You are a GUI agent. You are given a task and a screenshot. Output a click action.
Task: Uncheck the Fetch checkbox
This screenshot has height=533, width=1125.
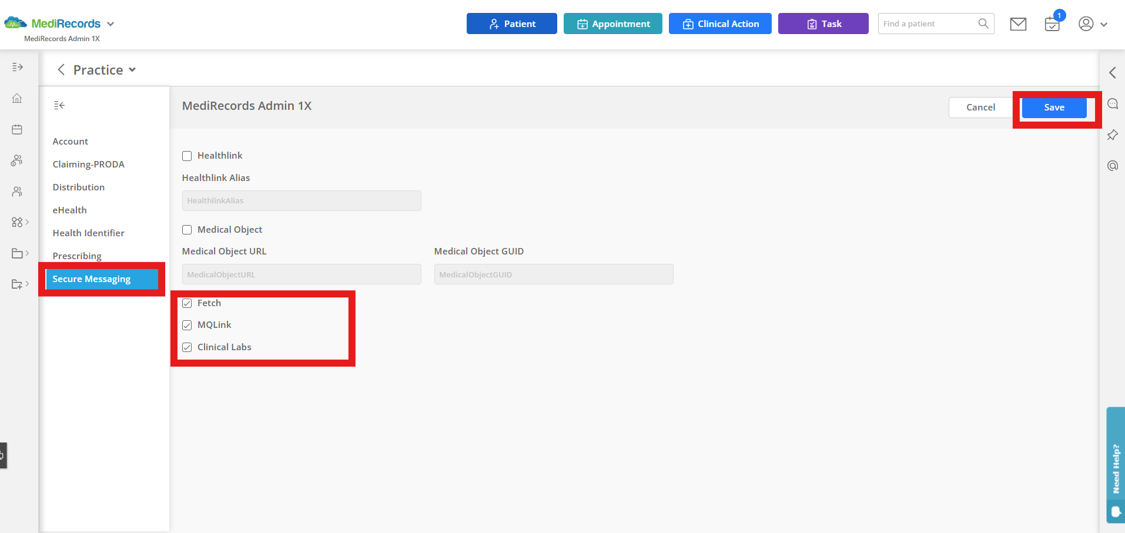point(187,303)
